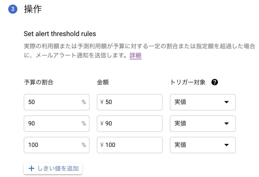Open the 詳細 link
The height and width of the screenshot is (177, 259).
135,56
